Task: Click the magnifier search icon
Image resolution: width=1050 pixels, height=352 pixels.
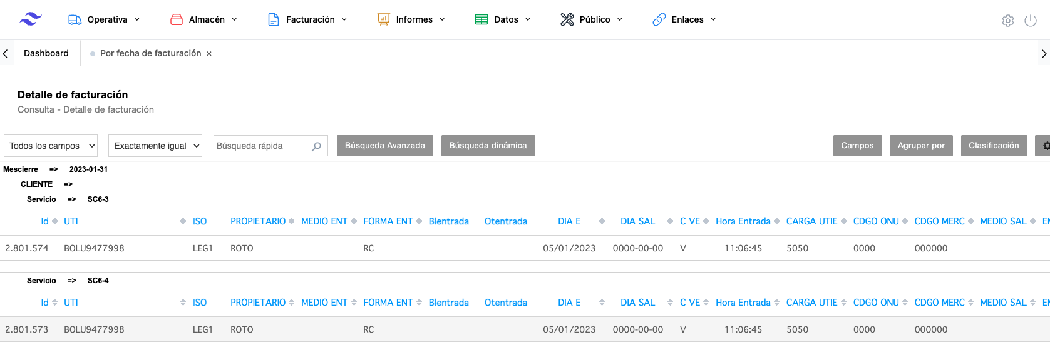Action: (316, 146)
